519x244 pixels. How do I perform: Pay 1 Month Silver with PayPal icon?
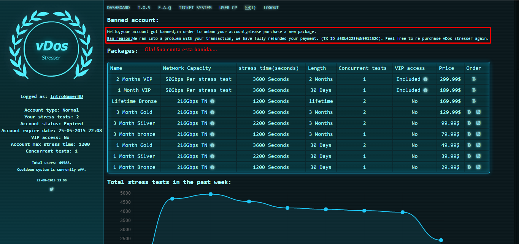click(478, 156)
